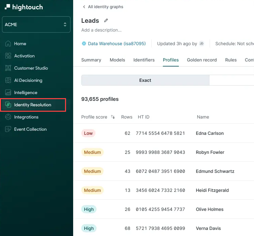Image resolution: width=254 pixels, height=236 pixels.
Task: Switch to the Models tab
Action: point(118,60)
